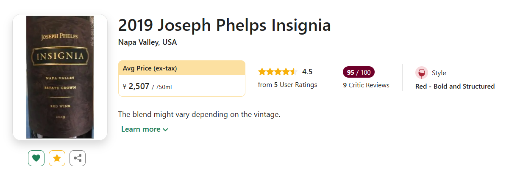The image size is (509, 184).
Task: Click the five-star rating stars
Action: (277, 72)
